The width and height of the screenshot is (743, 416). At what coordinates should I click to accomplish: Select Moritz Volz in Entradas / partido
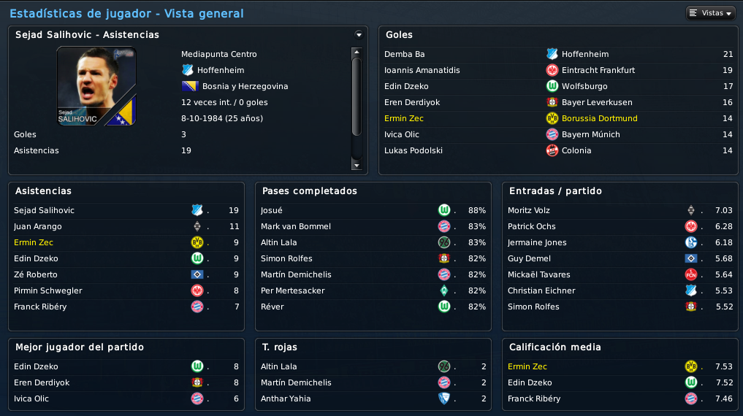coord(529,210)
